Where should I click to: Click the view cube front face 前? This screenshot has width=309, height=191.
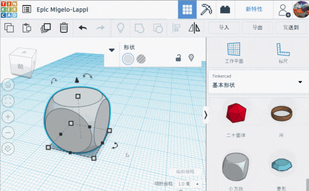click(20, 67)
